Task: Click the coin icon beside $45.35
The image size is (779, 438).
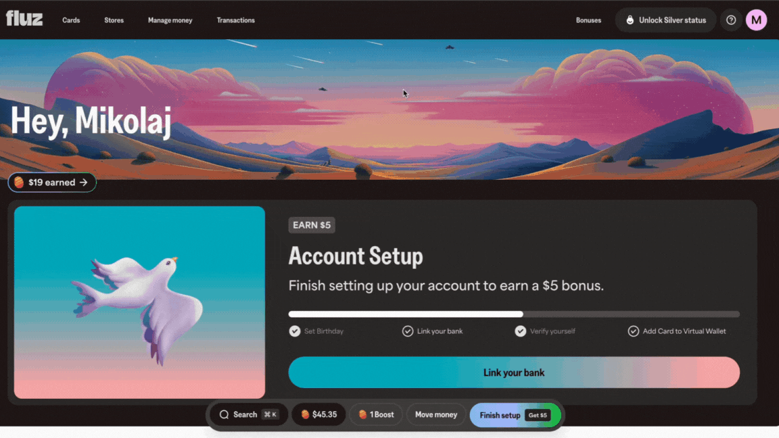Action: pos(305,414)
